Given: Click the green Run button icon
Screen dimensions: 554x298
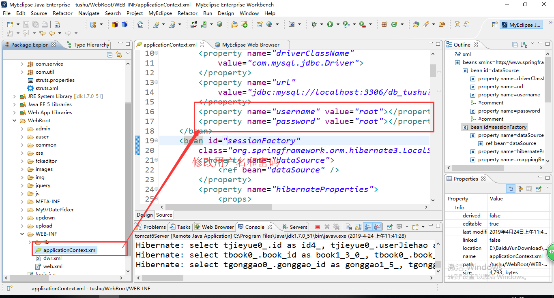Looking at the screenshot, I should pos(330,24).
